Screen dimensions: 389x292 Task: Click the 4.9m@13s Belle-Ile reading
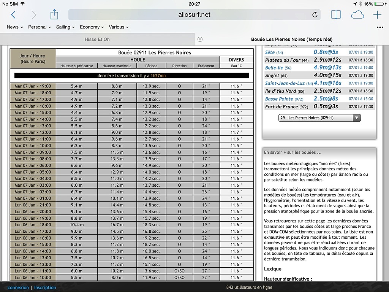point(327,68)
